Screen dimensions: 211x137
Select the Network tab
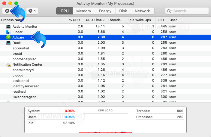pos(142,11)
